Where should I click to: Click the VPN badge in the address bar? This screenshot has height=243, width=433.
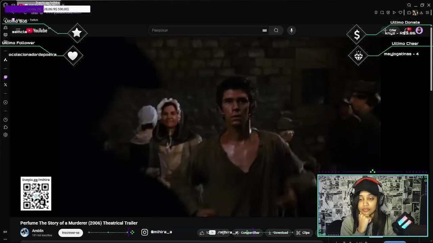coord(35,12)
